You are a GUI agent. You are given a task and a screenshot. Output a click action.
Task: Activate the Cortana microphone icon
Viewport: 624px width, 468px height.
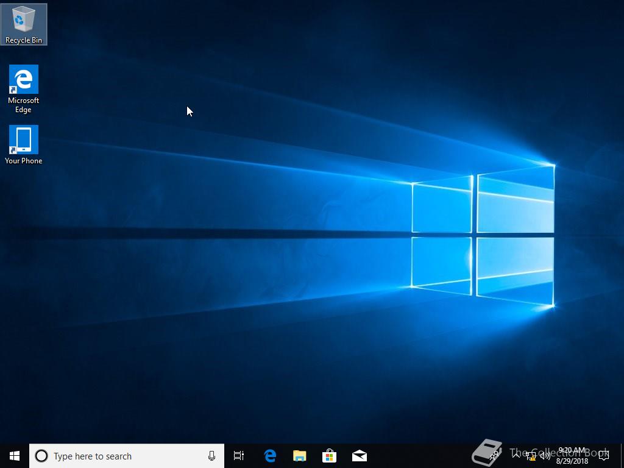tap(211, 456)
